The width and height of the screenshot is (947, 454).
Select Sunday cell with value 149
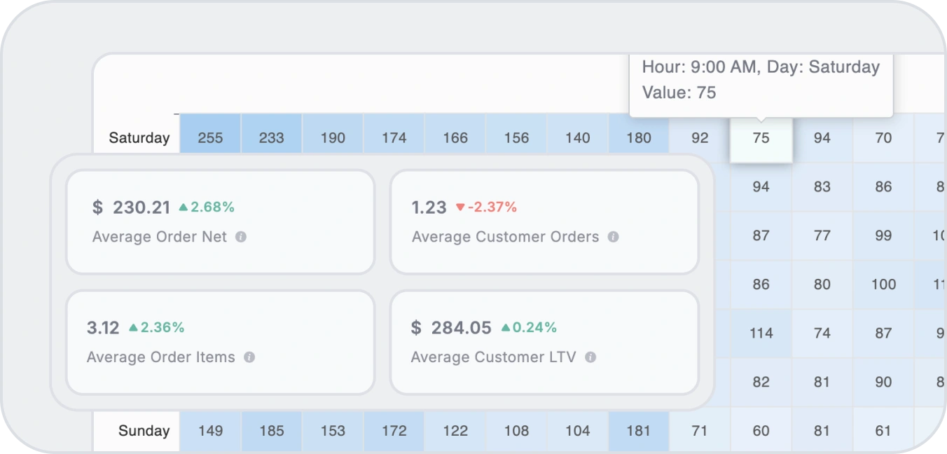pyautogui.click(x=210, y=431)
